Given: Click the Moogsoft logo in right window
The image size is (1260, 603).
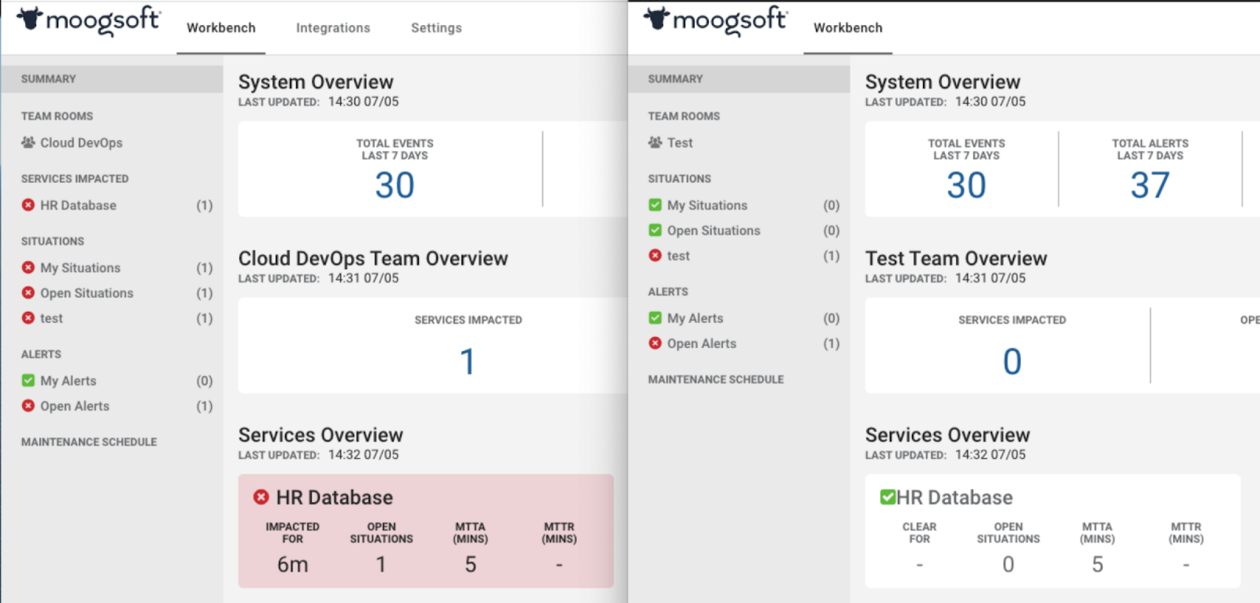Looking at the screenshot, I should (x=715, y=20).
